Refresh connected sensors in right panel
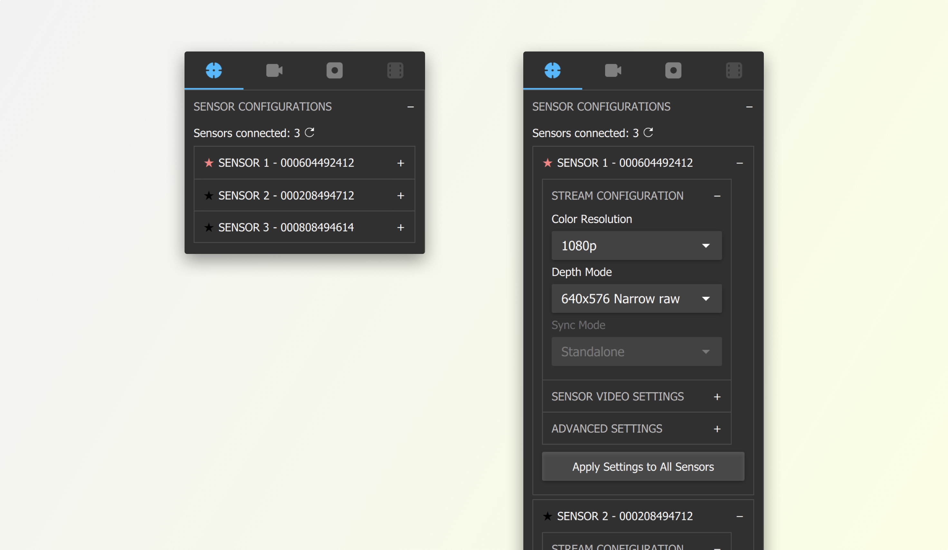Screen dimensions: 948x550 click(648, 132)
